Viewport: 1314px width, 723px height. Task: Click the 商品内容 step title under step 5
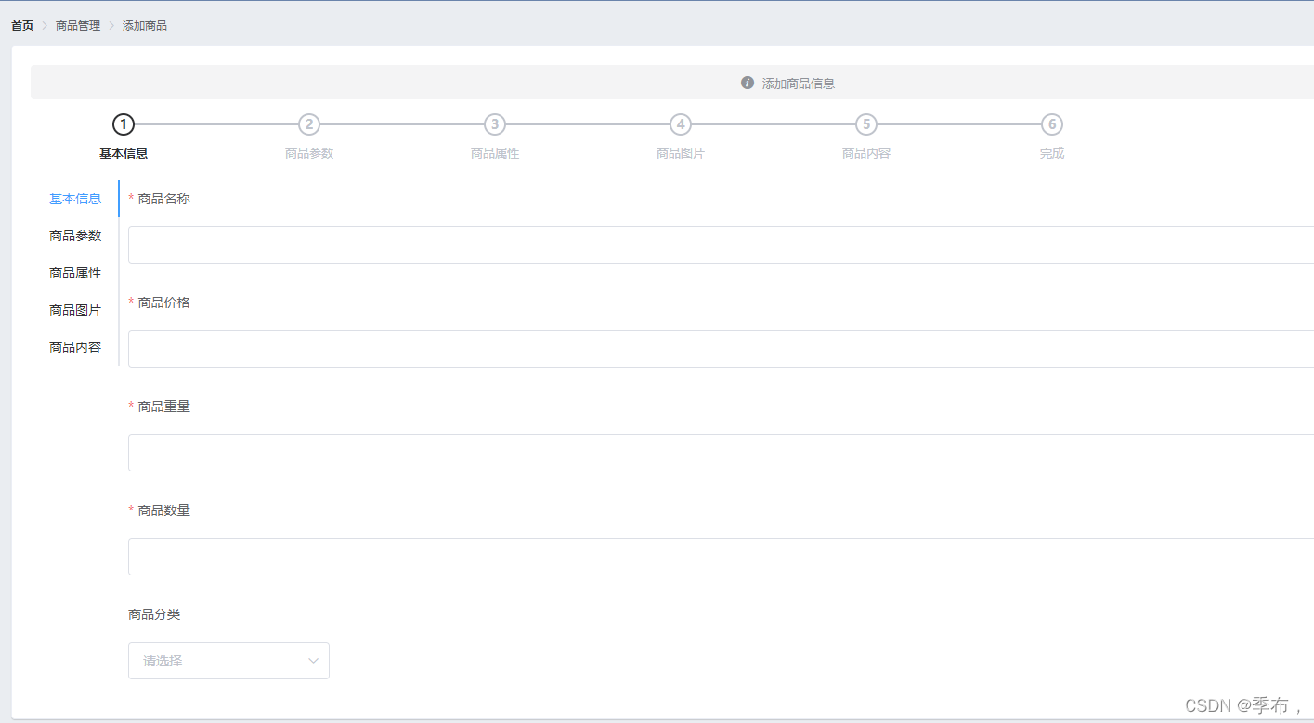pyautogui.click(x=866, y=153)
